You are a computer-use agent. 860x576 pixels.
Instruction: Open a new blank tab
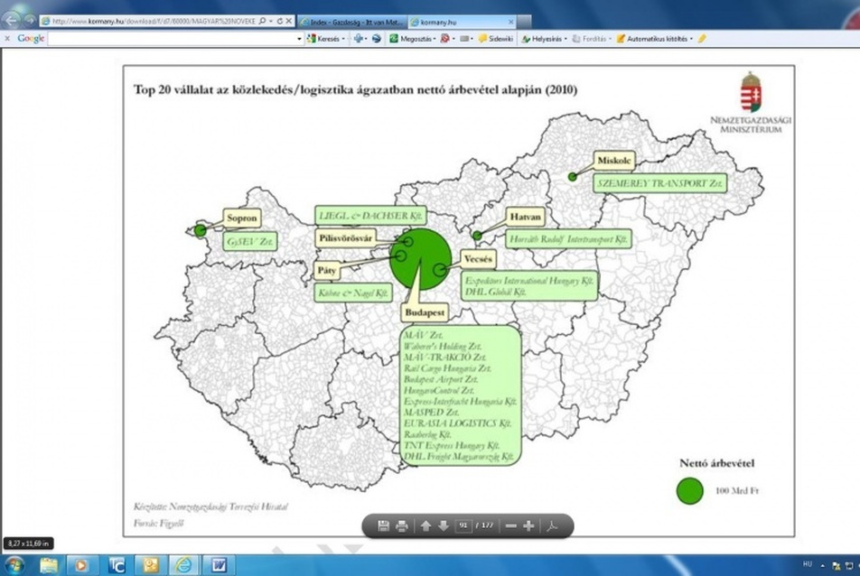524,22
